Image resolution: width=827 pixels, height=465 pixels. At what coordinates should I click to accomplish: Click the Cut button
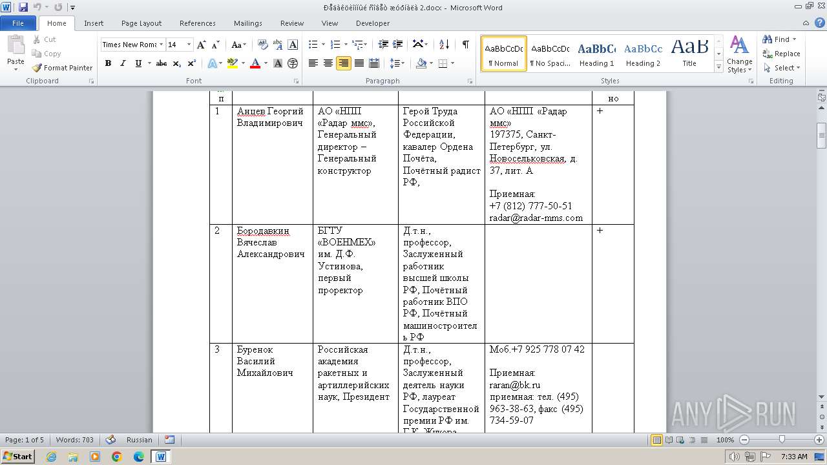pyautogui.click(x=45, y=39)
